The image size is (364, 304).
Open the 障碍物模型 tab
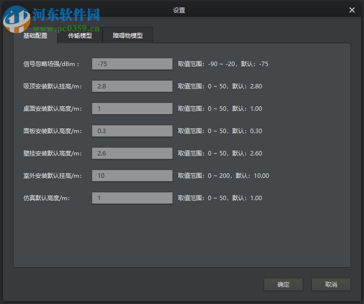click(x=128, y=35)
